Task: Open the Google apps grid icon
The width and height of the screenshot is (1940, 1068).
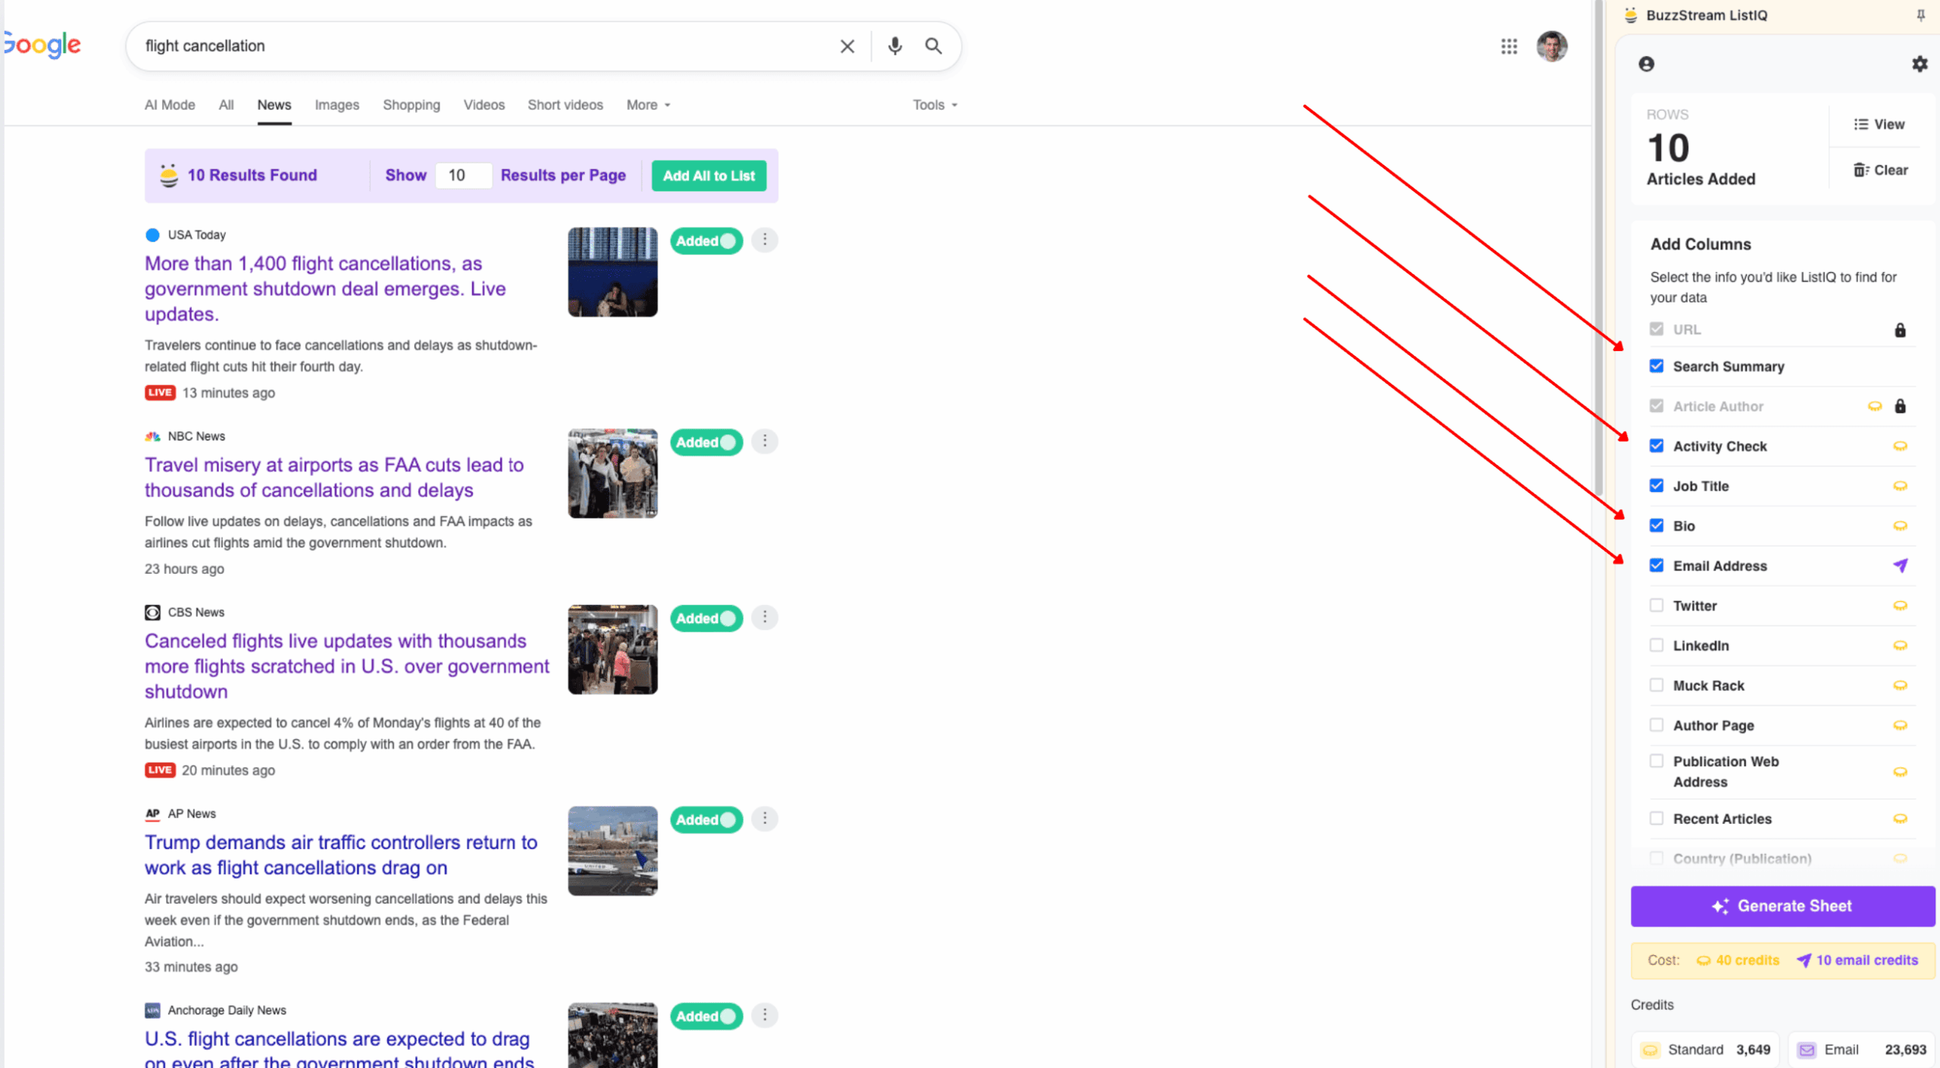Action: 1509,46
